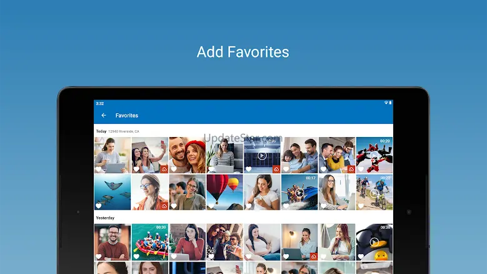Image resolution: width=487 pixels, height=274 pixels.
Task: Tap heart on skydivers video
Action: (361, 170)
